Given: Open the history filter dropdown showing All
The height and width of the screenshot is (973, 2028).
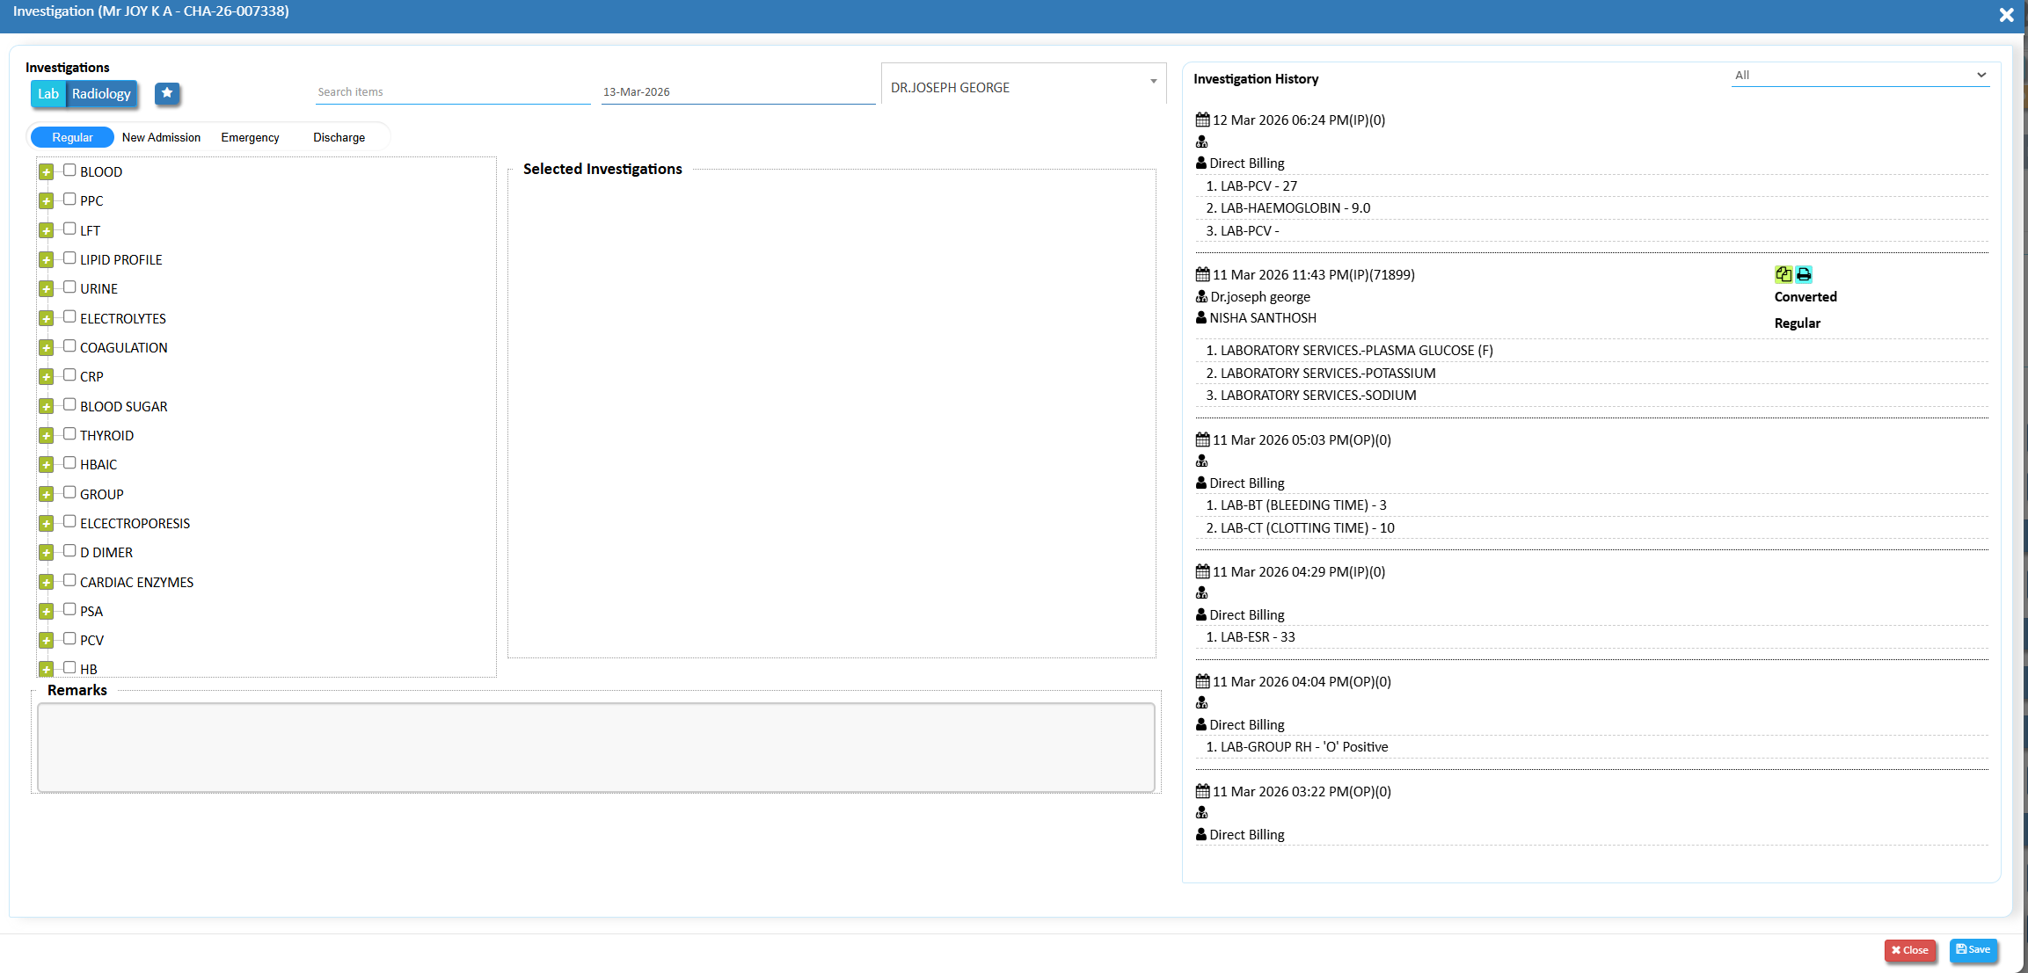Looking at the screenshot, I should [x=1859, y=76].
